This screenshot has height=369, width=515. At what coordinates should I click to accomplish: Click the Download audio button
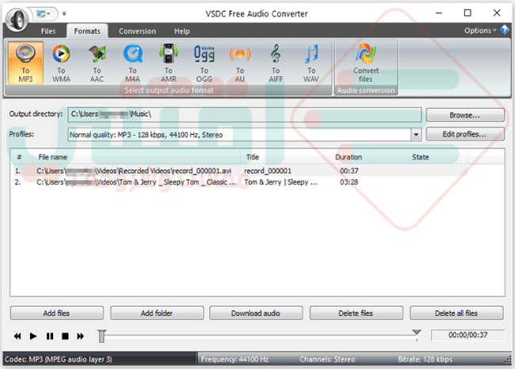coord(256,313)
